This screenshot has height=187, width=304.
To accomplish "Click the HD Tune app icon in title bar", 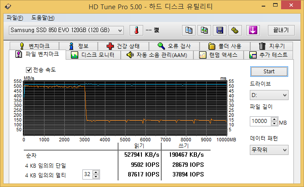I will point(8,7).
